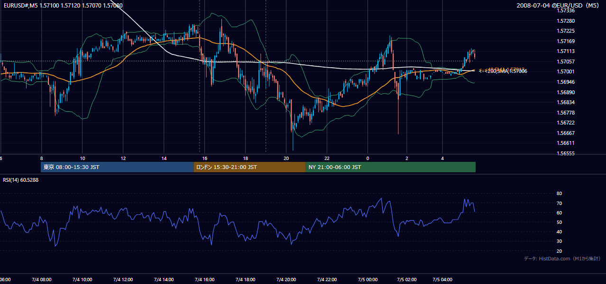
Task: Click hour 2 on the price chart time axis
Action: [x=406, y=158]
